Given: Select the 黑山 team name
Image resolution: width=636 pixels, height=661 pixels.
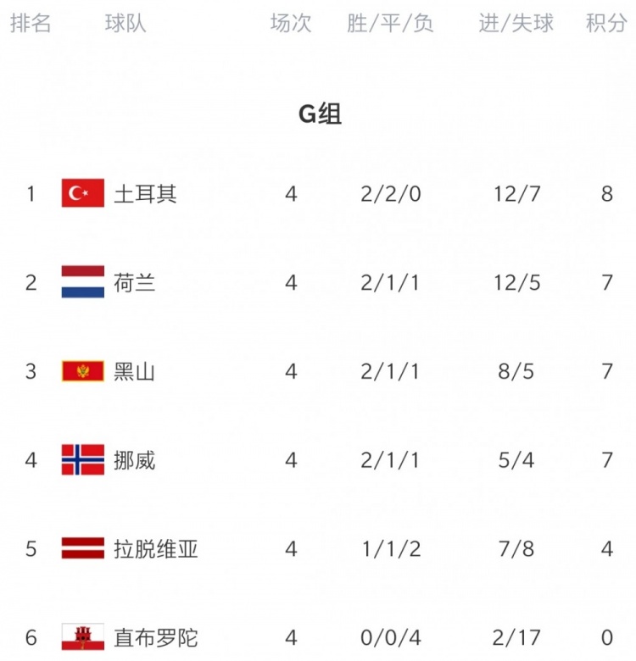Looking at the screenshot, I should tap(135, 371).
